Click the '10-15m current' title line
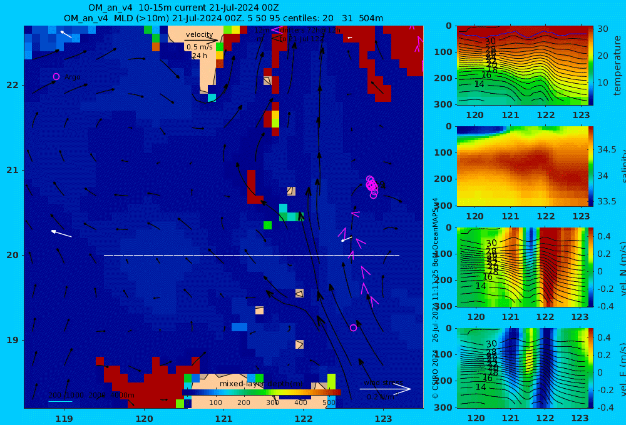This screenshot has height=425, width=626. click(183, 7)
